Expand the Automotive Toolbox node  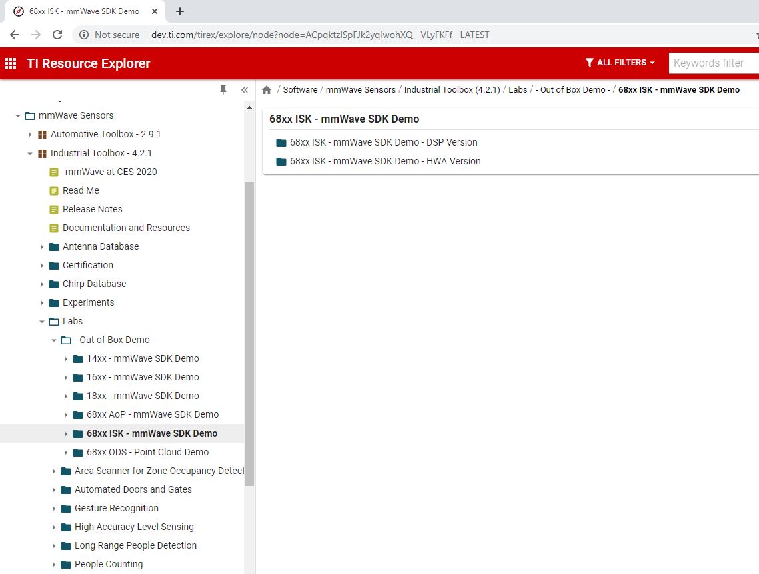point(30,135)
